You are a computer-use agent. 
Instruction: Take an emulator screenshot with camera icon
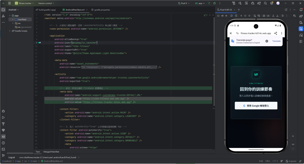click(264, 16)
